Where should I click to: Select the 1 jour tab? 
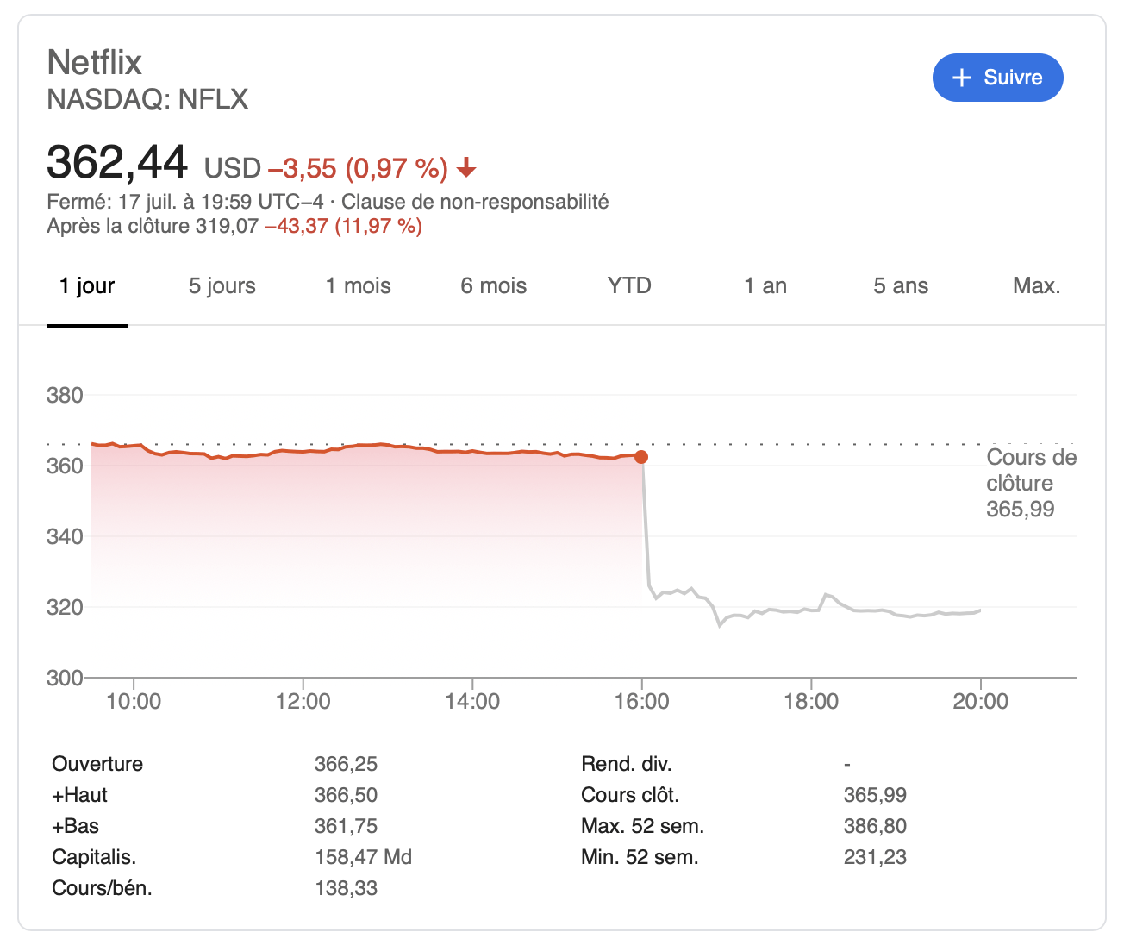coord(87,286)
